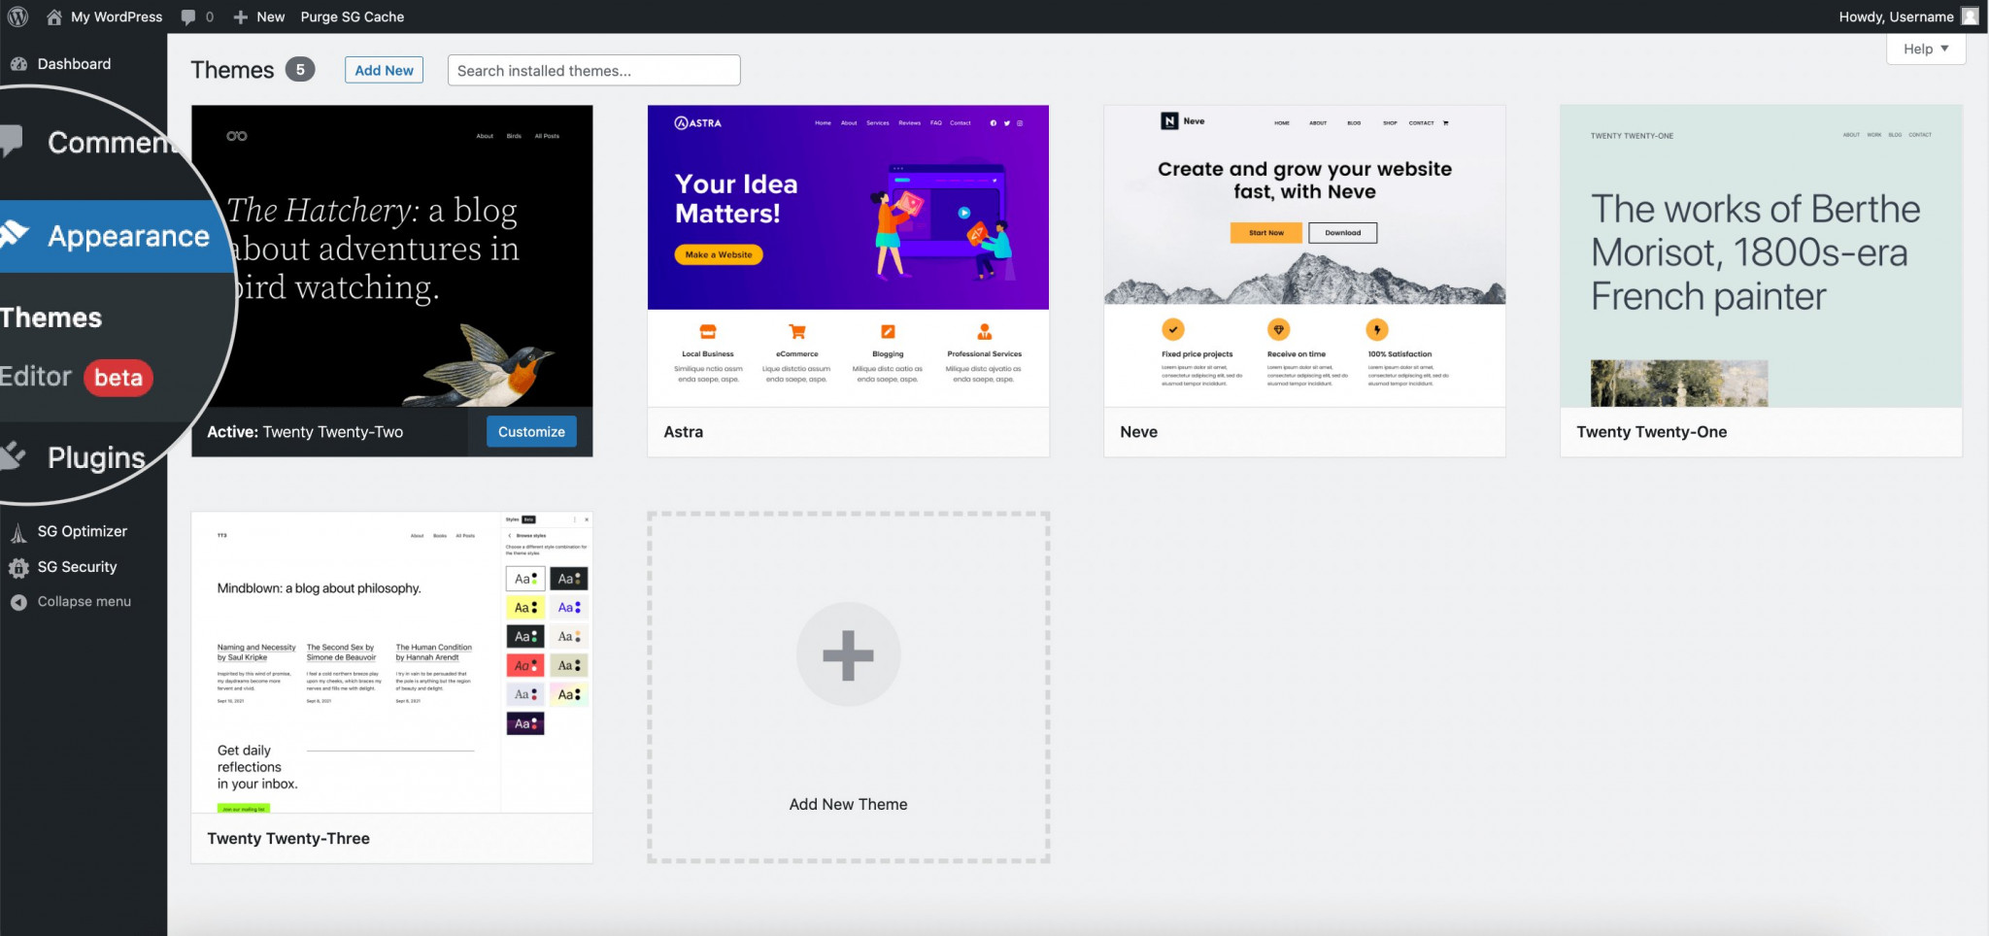The height and width of the screenshot is (936, 1989).
Task: Click the Add New Theme label
Action: click(x=848, y=804)
